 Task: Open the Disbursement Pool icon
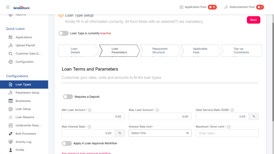pyautogui.click(x=226, y=7)
